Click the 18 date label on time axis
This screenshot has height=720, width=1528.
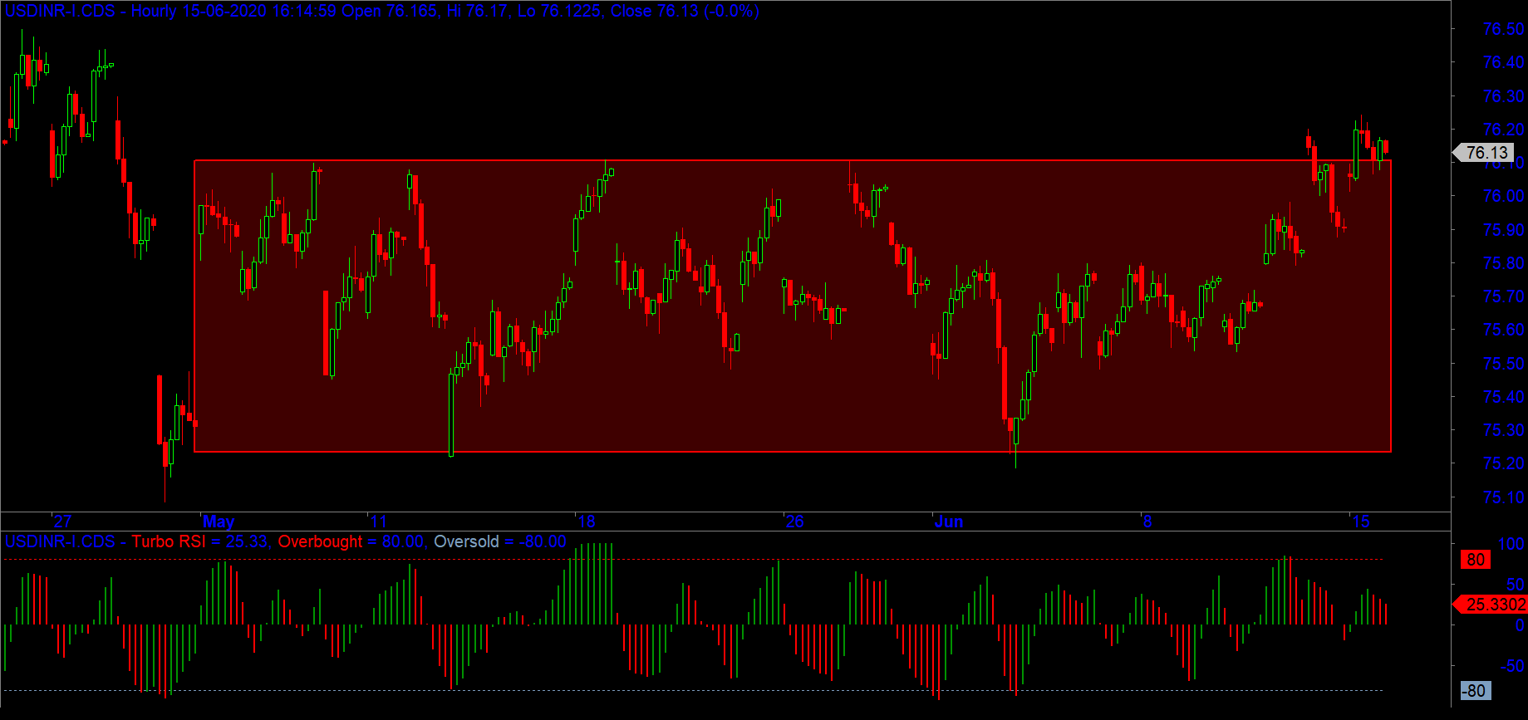(587, 522)
